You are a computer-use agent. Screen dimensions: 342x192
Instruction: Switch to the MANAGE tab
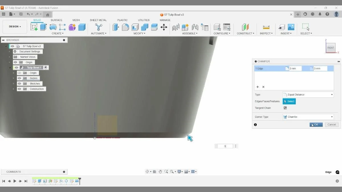(165, 20)
